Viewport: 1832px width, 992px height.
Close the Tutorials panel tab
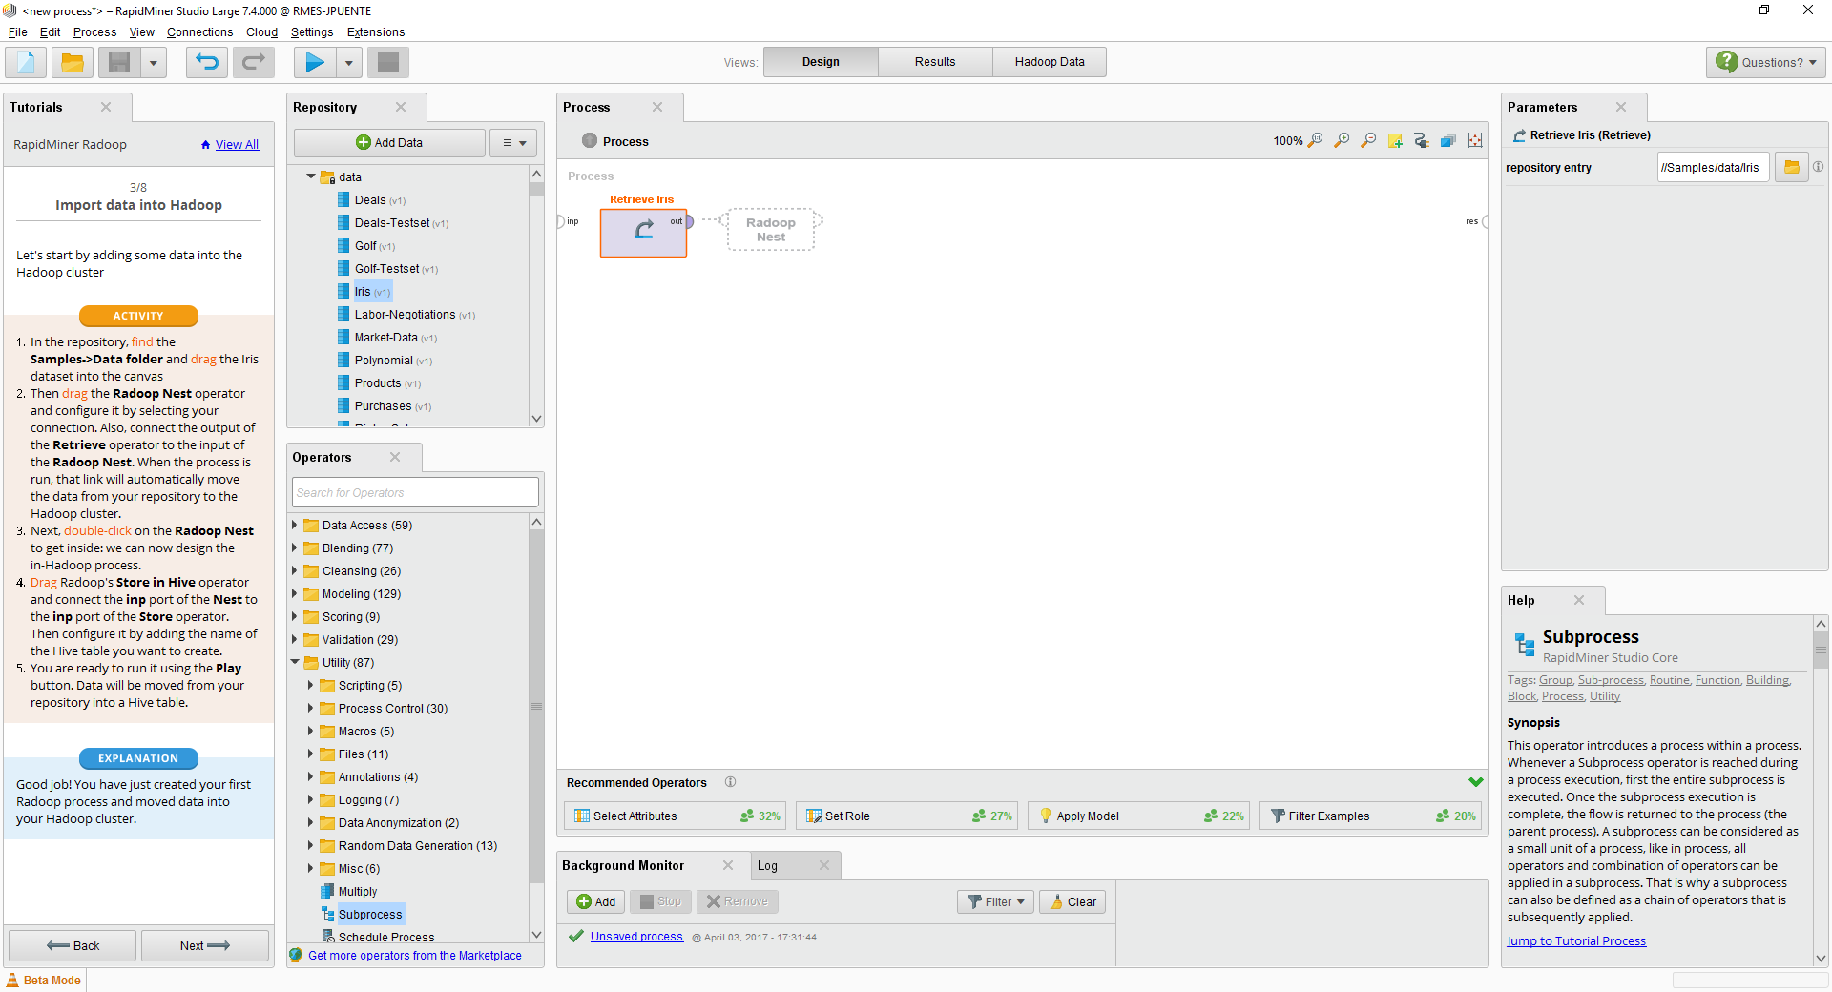click(106, 108)
